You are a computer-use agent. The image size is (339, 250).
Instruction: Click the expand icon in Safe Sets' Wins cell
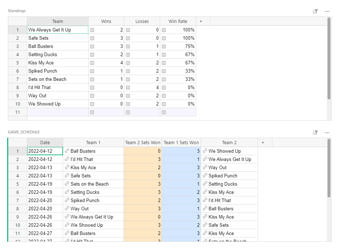coord(92,38)
